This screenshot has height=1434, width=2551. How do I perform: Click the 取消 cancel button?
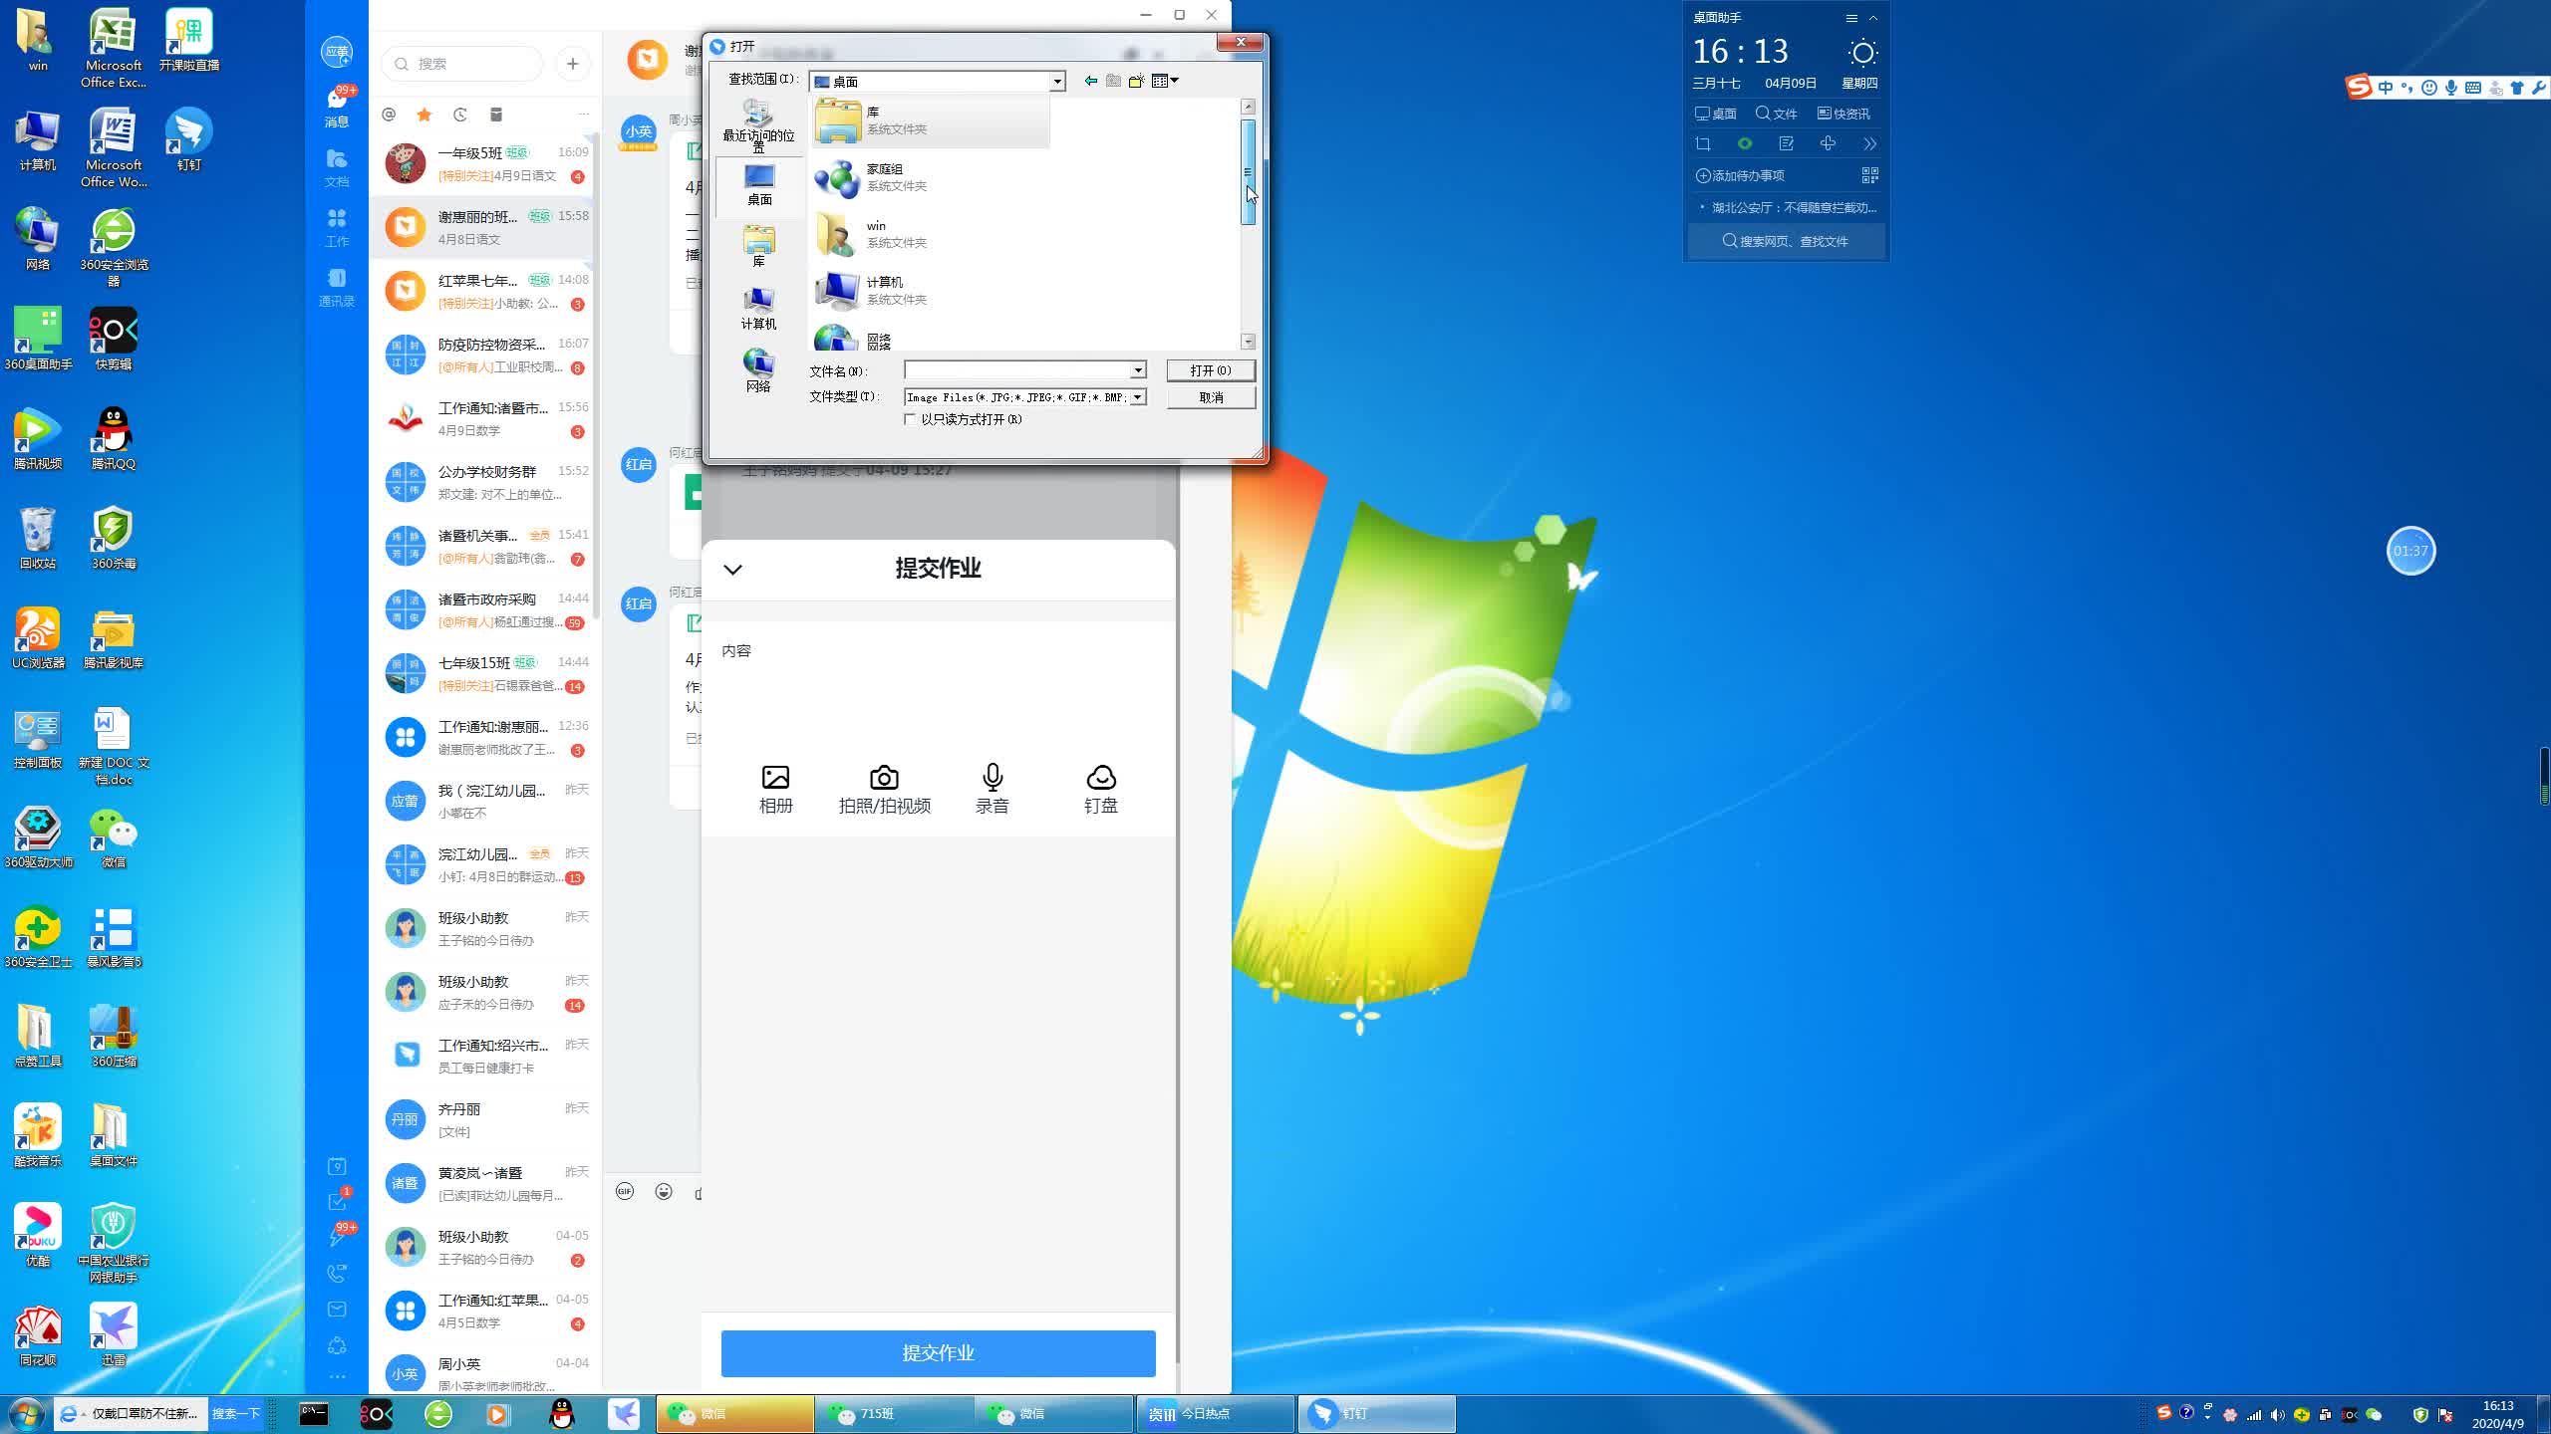(x=1211, y=397)
